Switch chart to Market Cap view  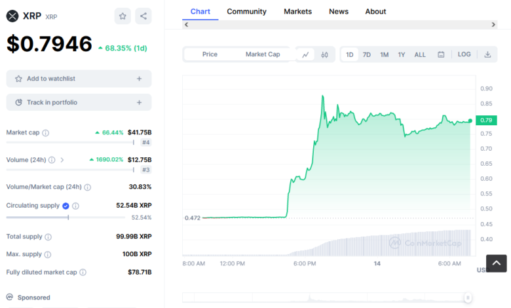tap(262, 54)
